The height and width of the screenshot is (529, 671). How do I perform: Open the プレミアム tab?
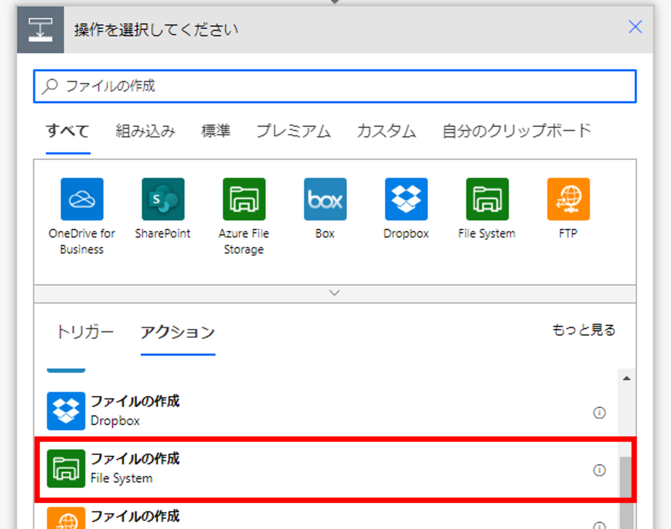[294, 131]
